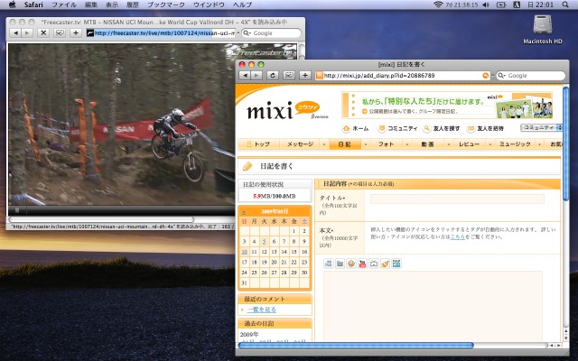Open Google search dropdown arrow in Freecaster window

coord(247,33)
